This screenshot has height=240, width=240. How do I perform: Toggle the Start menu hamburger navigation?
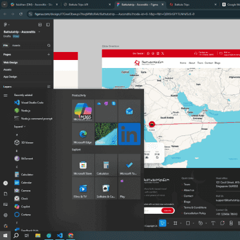[6, 95]
